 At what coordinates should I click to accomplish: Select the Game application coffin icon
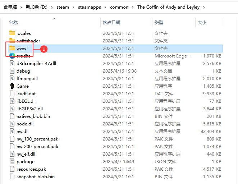pyautogui.click(x=12, y=86)
